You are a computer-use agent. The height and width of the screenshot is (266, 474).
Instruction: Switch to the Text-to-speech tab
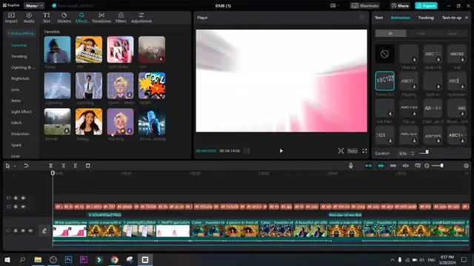[x=451, y=18]
